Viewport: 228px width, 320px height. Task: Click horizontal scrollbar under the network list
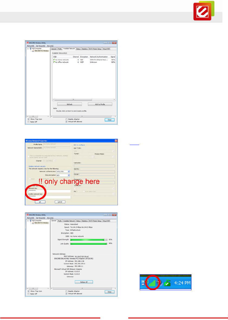pos(84,100)
